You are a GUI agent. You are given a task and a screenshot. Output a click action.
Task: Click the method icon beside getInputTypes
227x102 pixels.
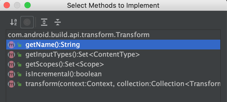[x=11, y=55]
